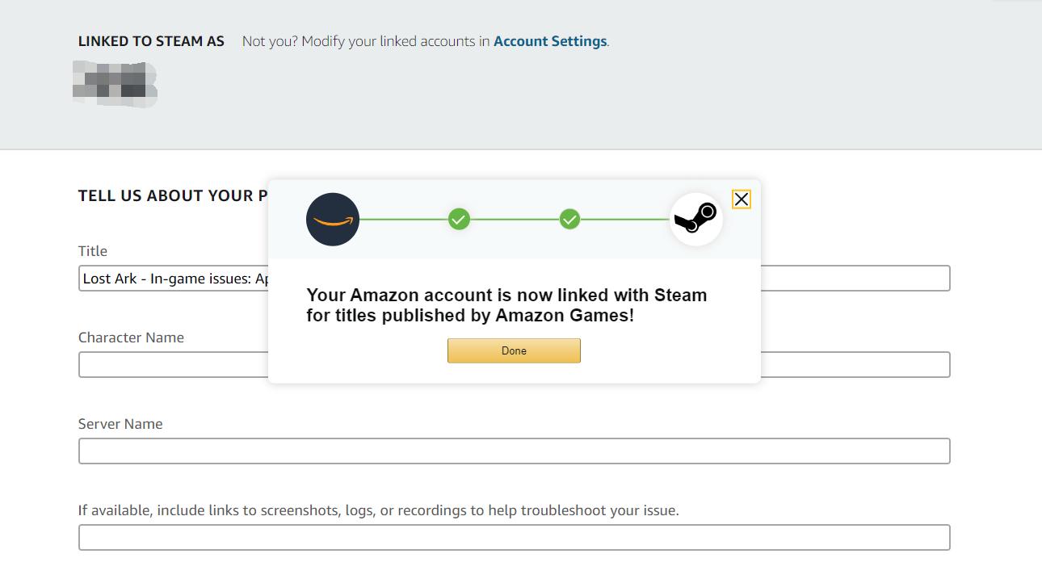Click the screenshots and logs links field
The width and height of the screenshot is (1042, 579).
coord(514,538)
